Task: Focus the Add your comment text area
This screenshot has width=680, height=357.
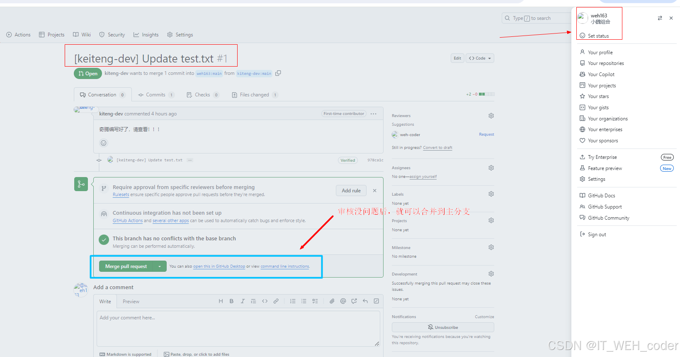Action: 238,329
